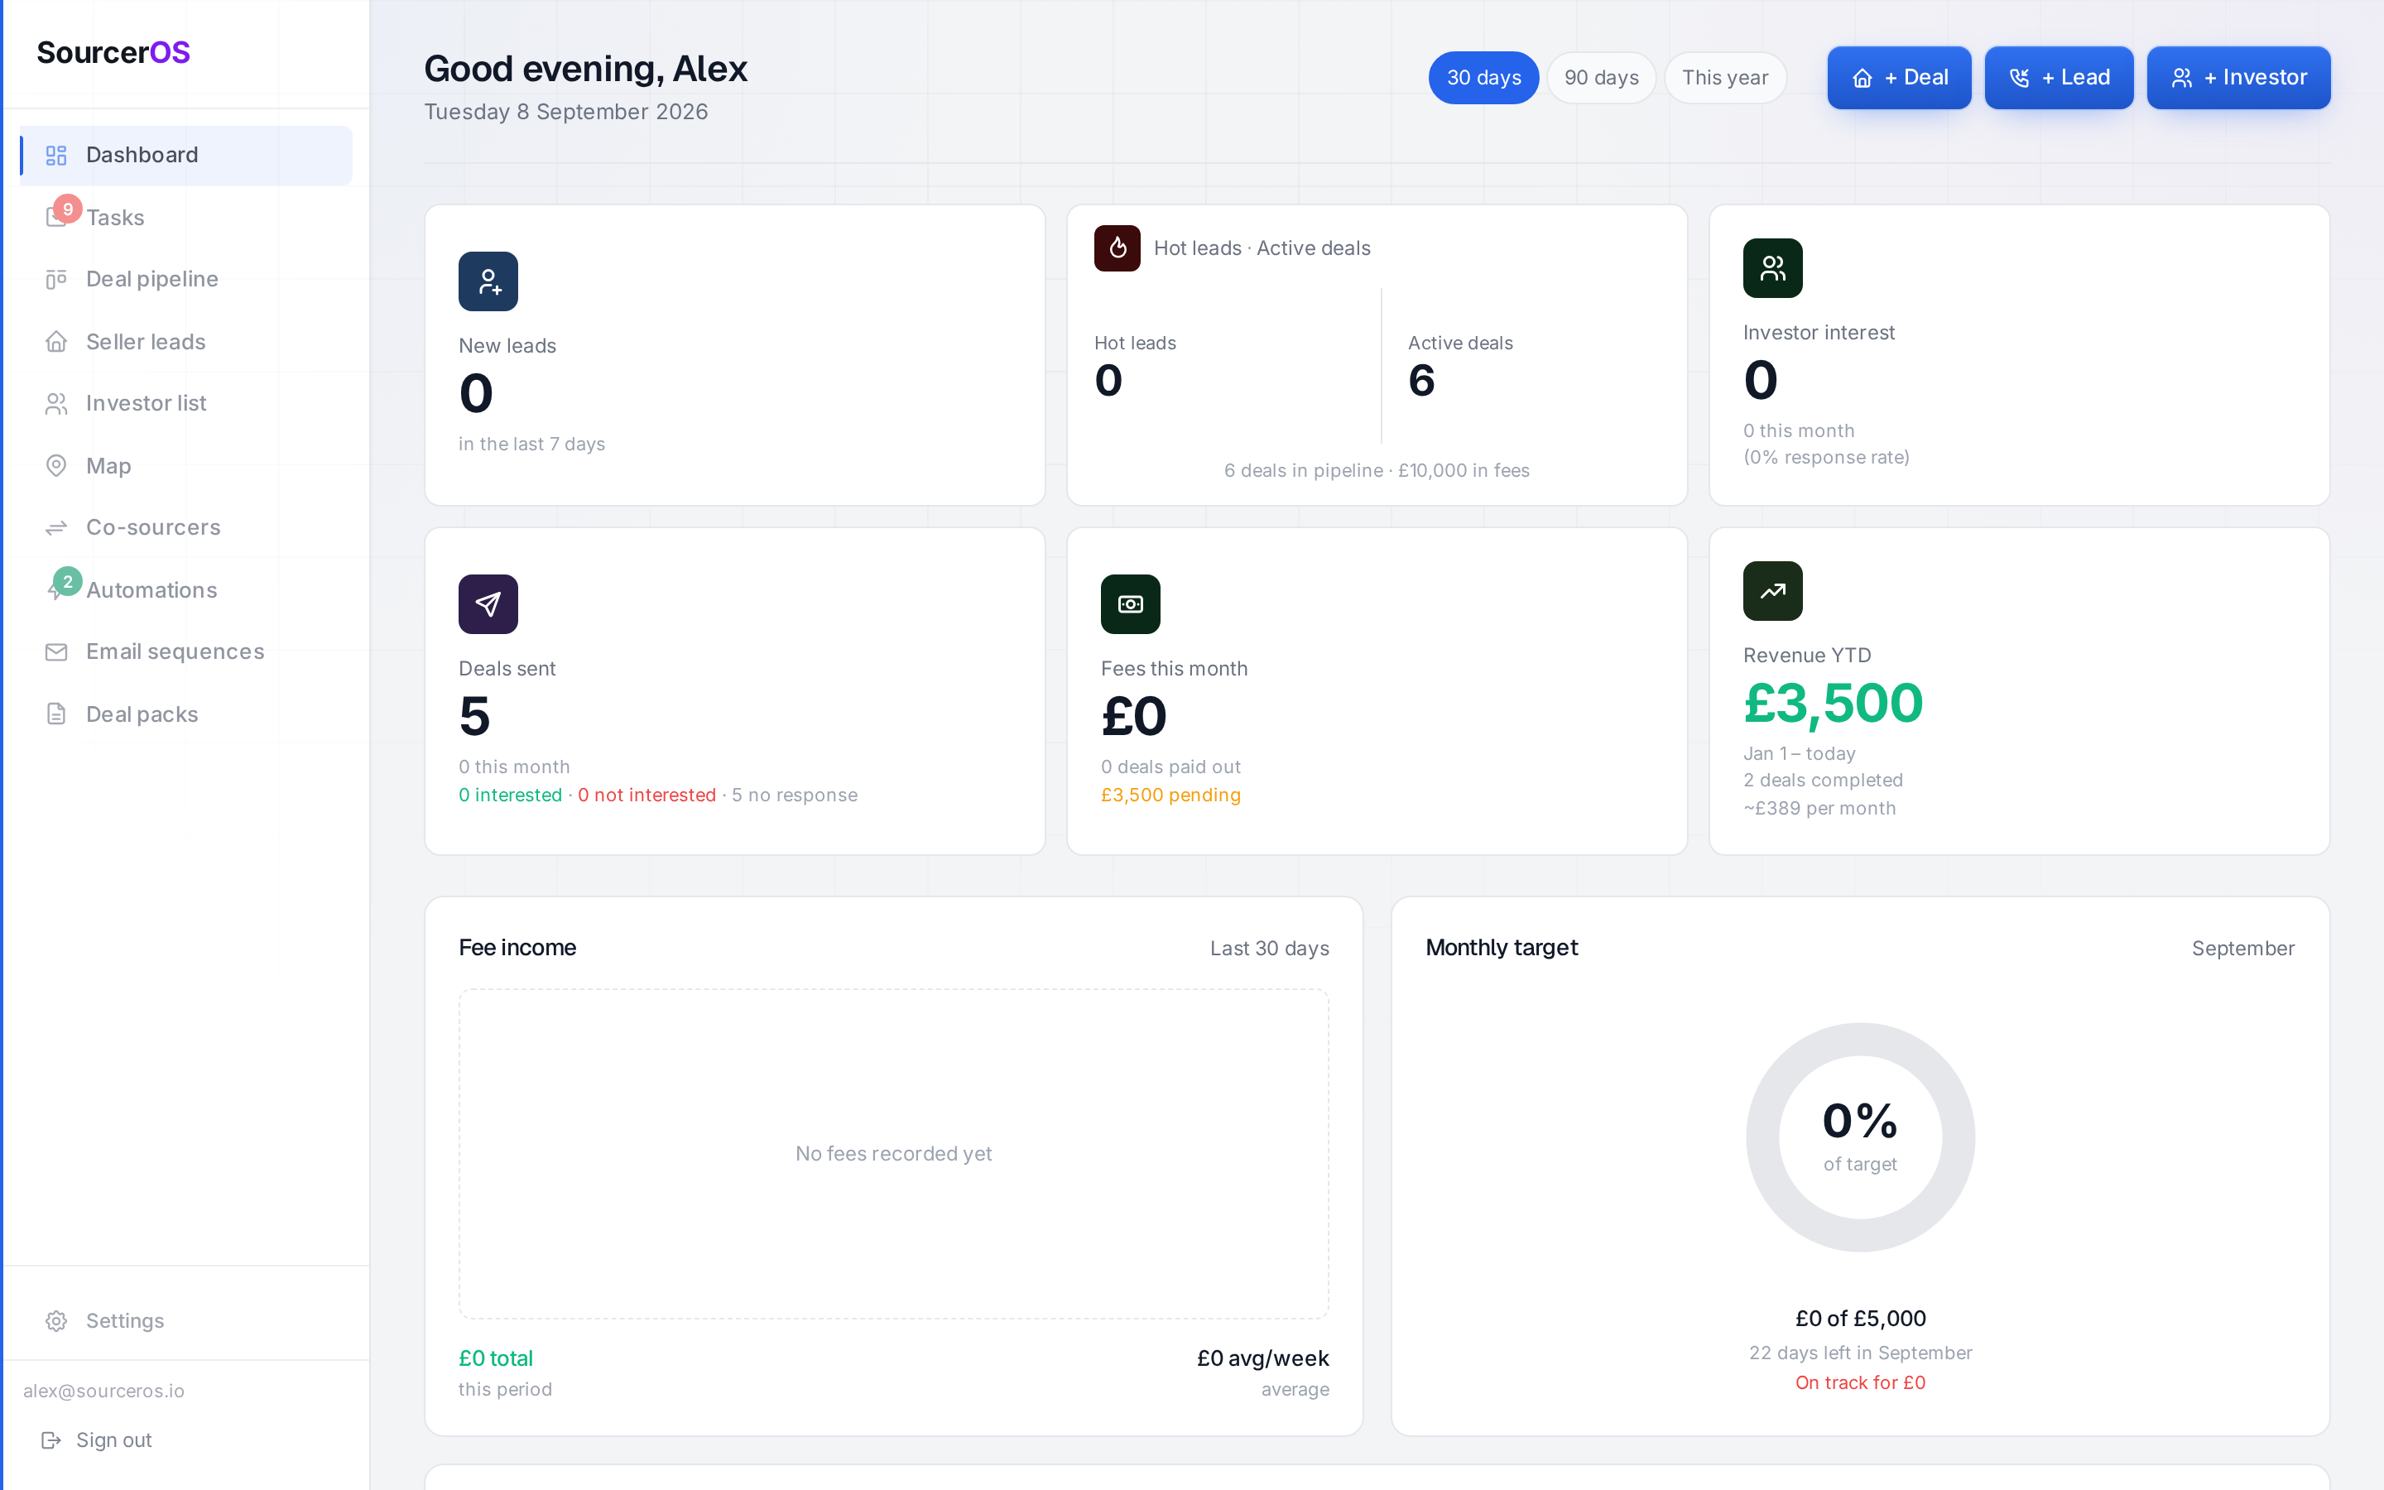Click the Settings gear icon
The height and width of the screenshot is (1490, 2384).
[x=56, y=1320]
